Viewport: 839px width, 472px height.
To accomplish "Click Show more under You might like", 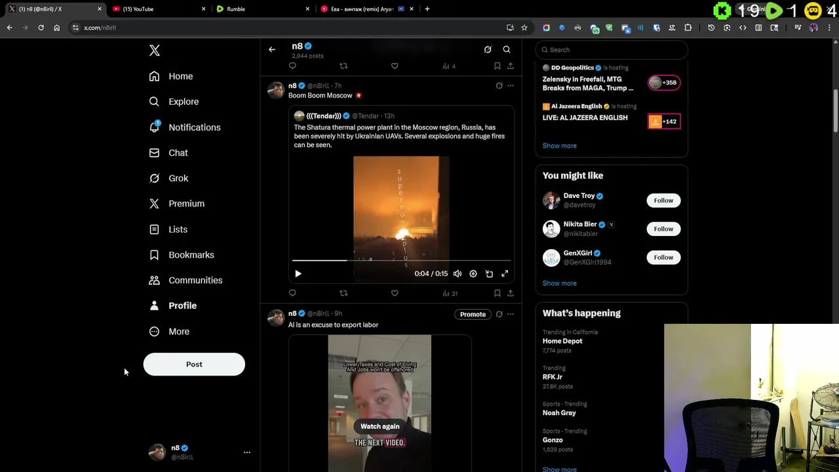I will point(560,283).
